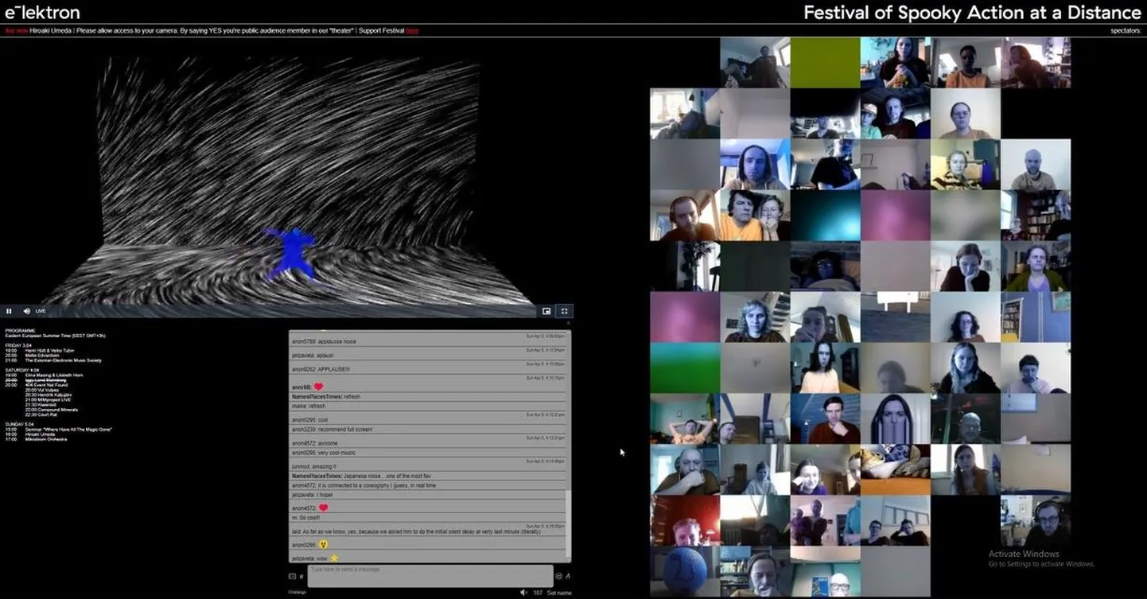Select spectator with hands behind head
The image size is (1147, 599).
pos(685,418)
